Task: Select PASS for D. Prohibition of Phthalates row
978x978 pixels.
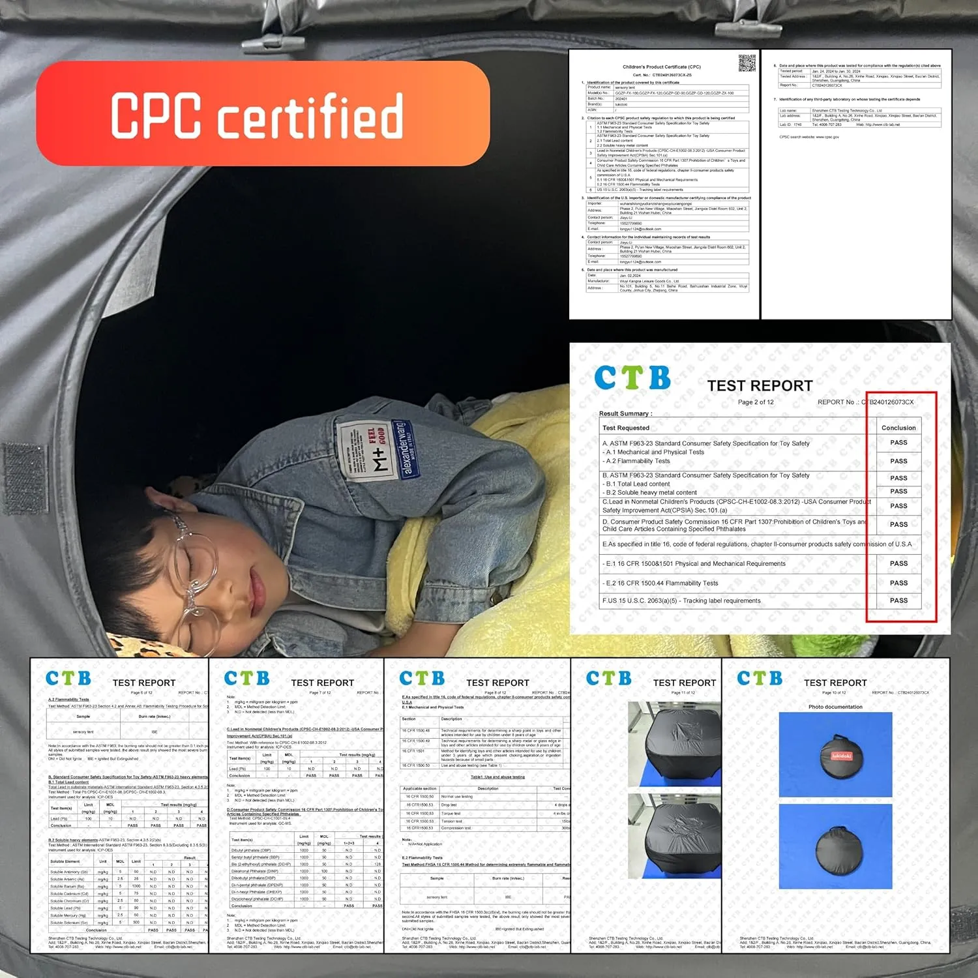Action: 898,524
